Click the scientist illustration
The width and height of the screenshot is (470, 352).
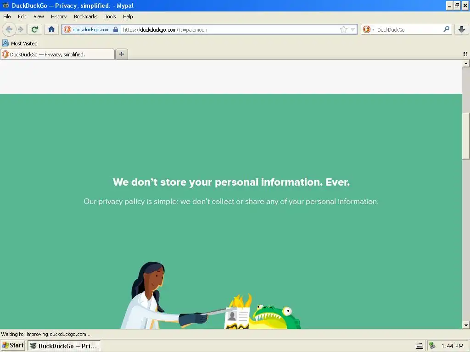pos(164,296)
